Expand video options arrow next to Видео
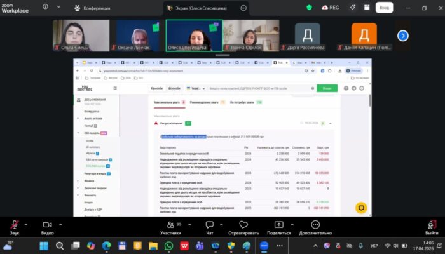 pyautogui.click(x=59, y=224)
